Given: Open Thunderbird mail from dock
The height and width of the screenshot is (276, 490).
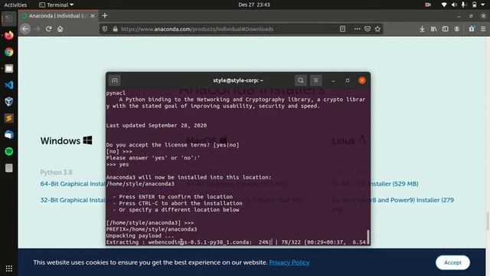Looking at the screenshot, I should coord(8,135).
